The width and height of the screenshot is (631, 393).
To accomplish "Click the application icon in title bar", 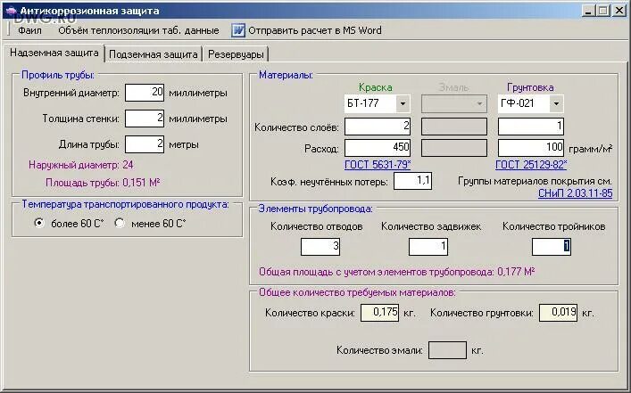I will (11, 11).
